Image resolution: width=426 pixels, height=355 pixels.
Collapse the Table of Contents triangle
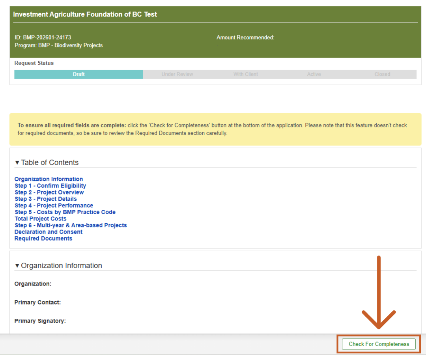click(17, 163)
